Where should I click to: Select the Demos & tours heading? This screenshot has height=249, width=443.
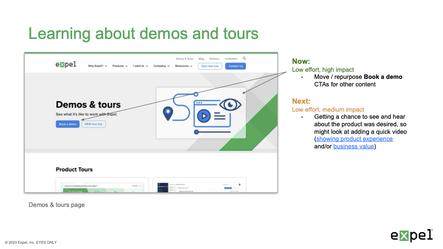88,105
